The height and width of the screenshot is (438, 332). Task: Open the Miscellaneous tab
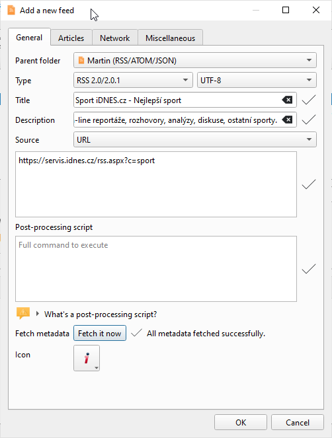coord(170,38)
